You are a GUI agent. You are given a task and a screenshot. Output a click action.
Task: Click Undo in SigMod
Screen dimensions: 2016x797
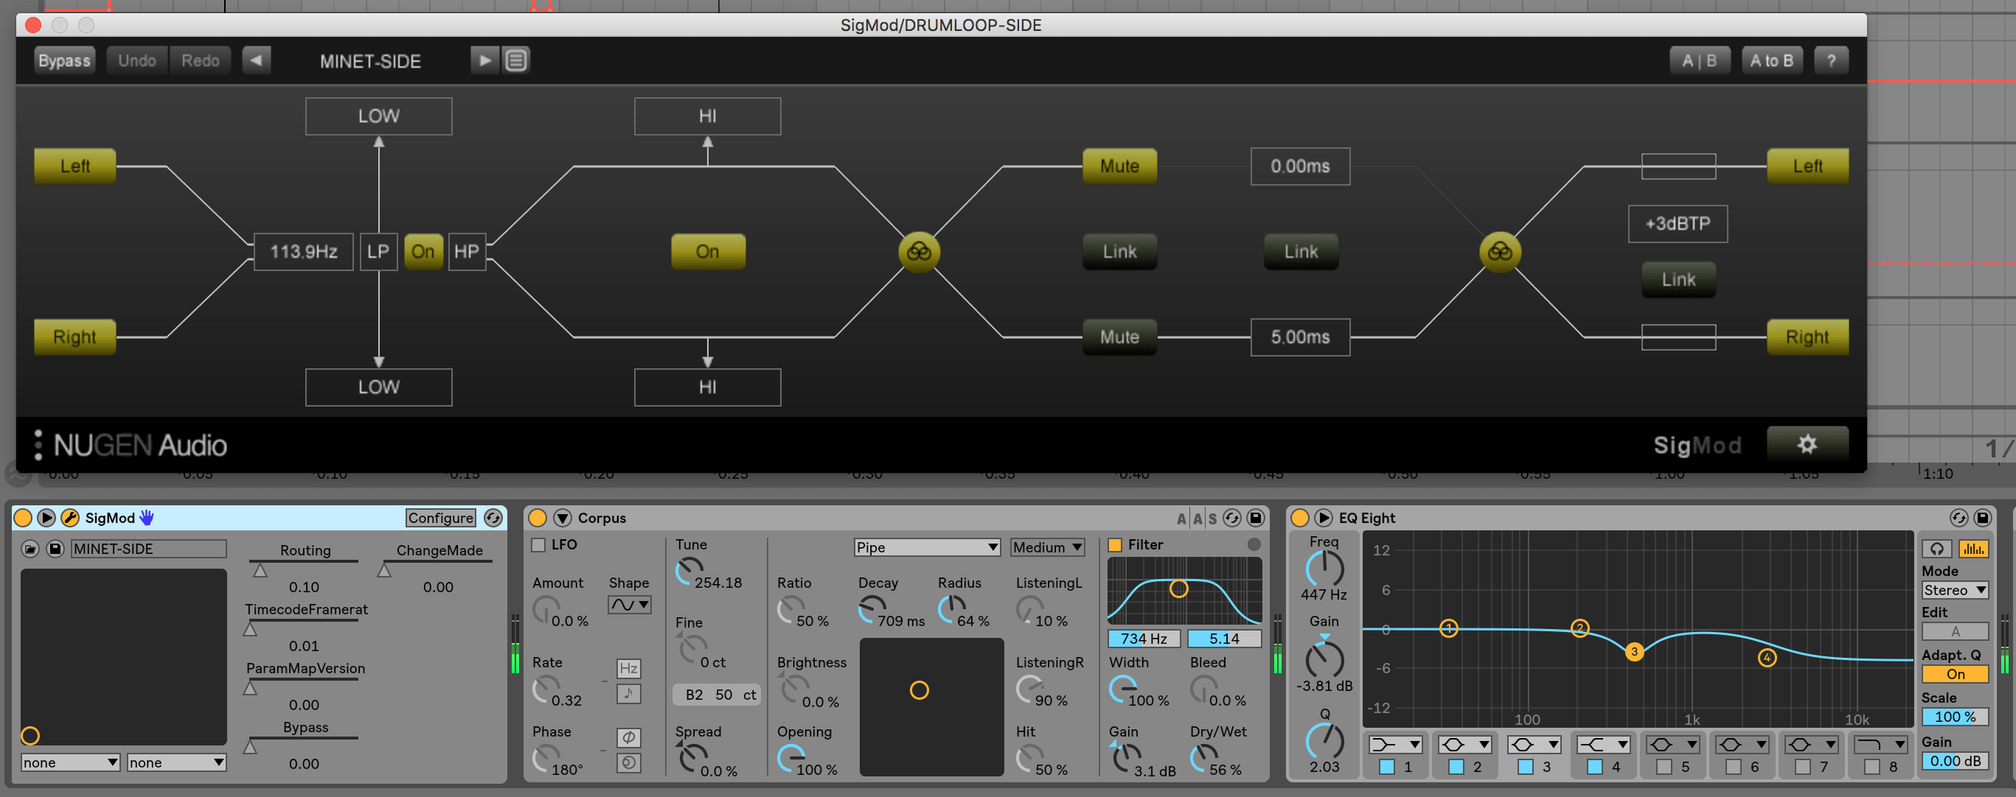(137, 60)
